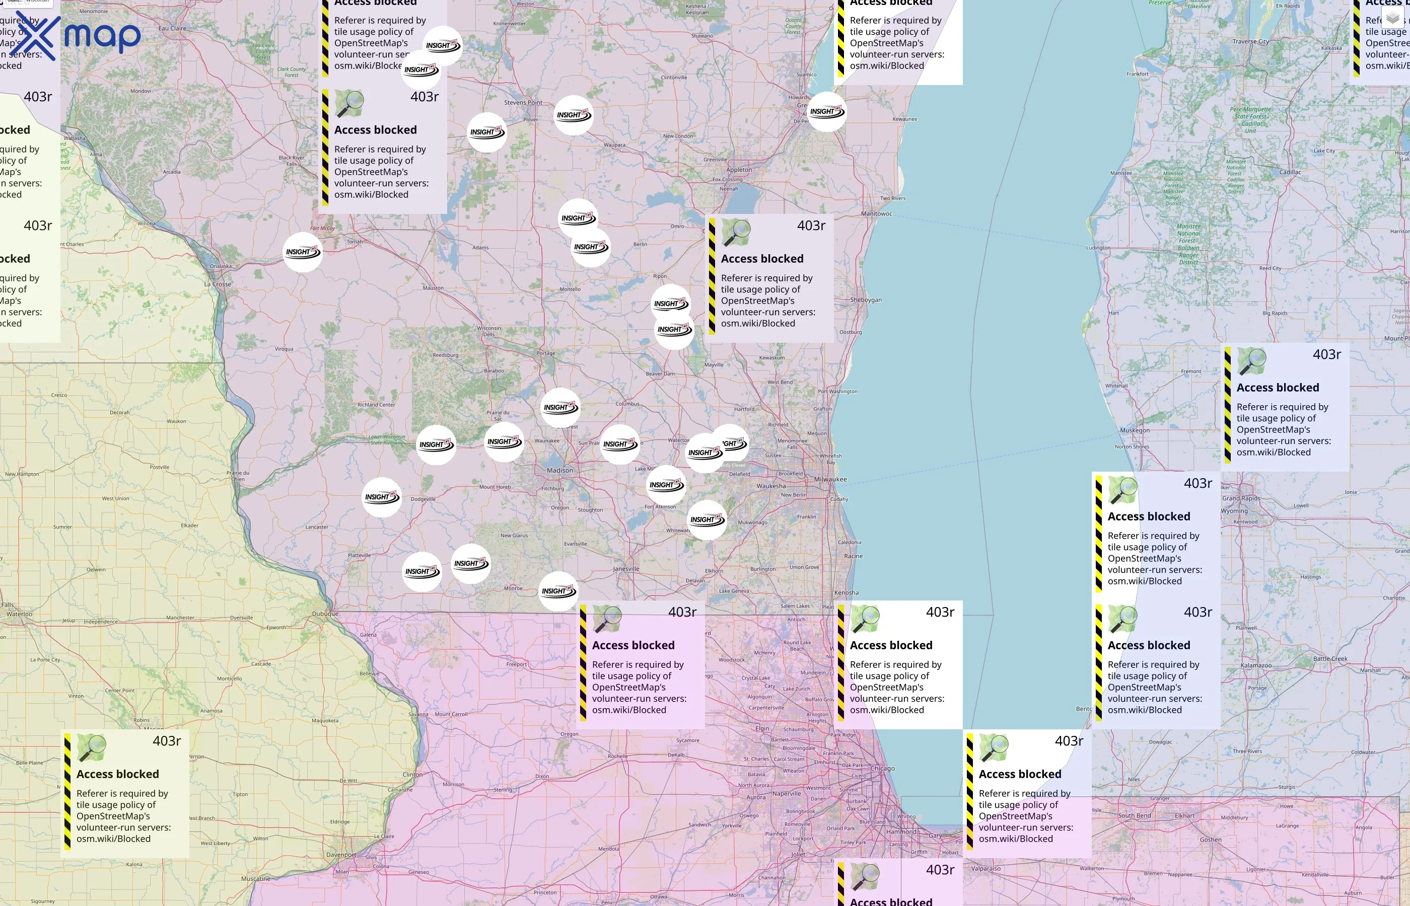
Task: Open the INSIGHT marker on Lower Wisconsin Riverway
Action: 436,445
